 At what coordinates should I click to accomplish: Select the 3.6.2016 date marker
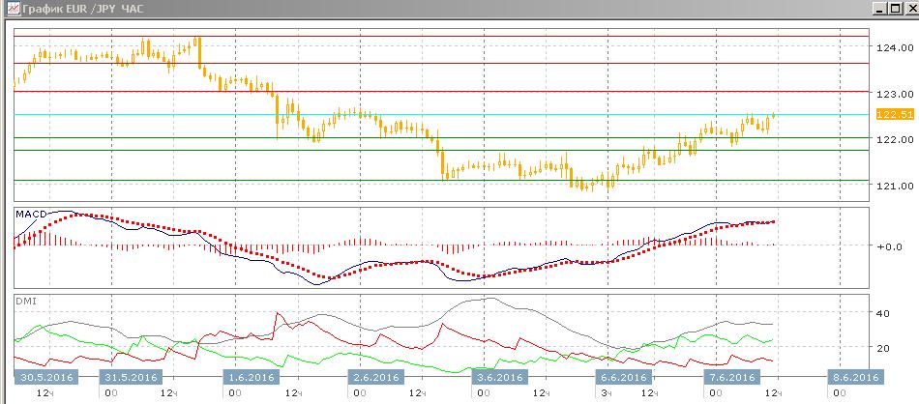pyautogui.click(x=500, y=377)
